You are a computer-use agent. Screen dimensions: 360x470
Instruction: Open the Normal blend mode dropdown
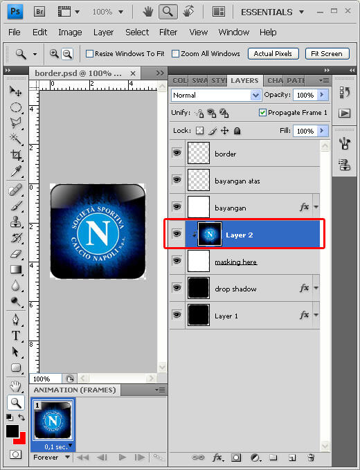(216, 96)
